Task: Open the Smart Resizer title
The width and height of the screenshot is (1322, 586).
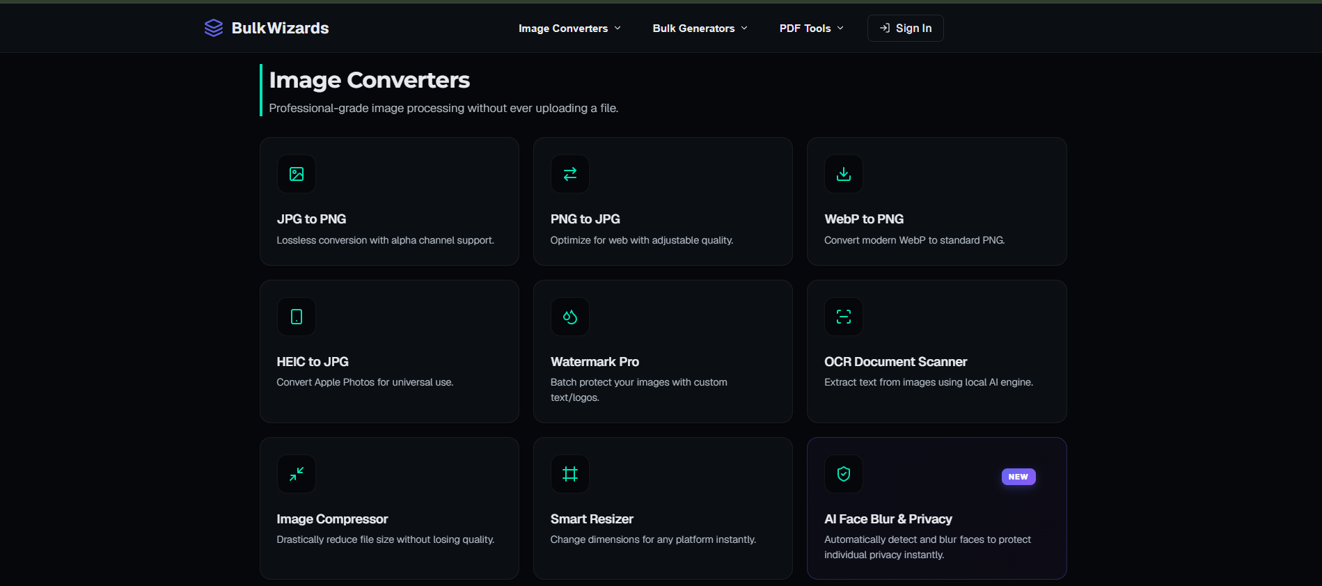Action: 592,519
